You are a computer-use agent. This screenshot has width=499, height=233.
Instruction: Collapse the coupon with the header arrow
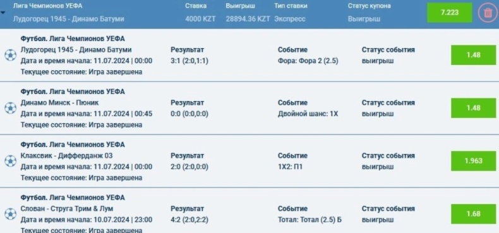pos(3,13)
